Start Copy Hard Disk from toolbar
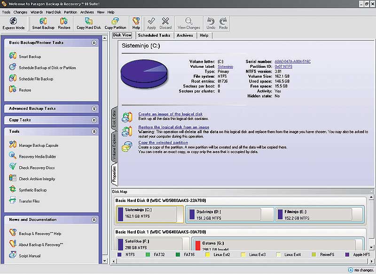The width and height of the screenshot is (376, 274). pos(89,23)
